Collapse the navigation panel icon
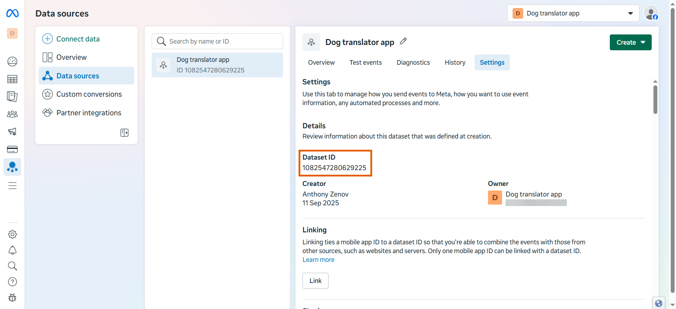 coord(124,133)
